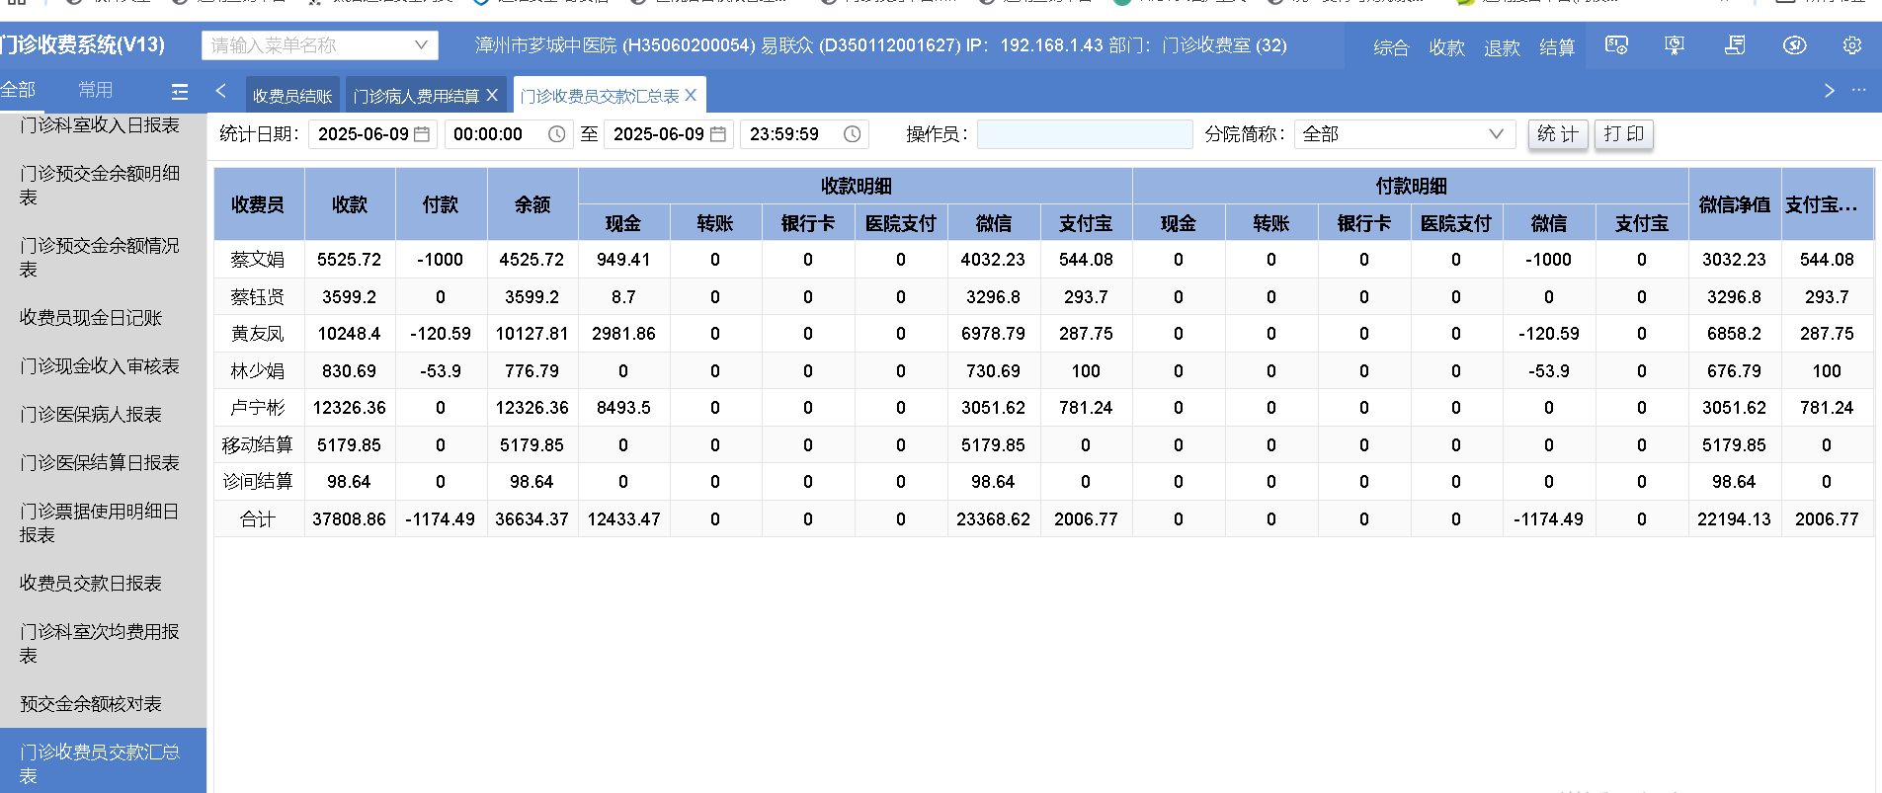Click the 合计 total row label
Image resolution: width=1882 pixels, height=793 pixels.
(258, 519)
